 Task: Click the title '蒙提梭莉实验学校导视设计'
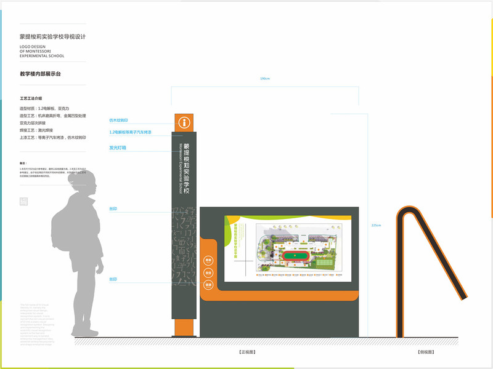click(x=53, y=37)
